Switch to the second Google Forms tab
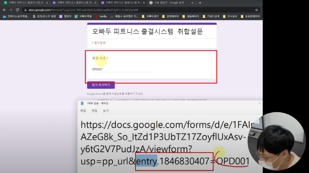This screenshot has width=309, height=173. [x=75, y=3]
